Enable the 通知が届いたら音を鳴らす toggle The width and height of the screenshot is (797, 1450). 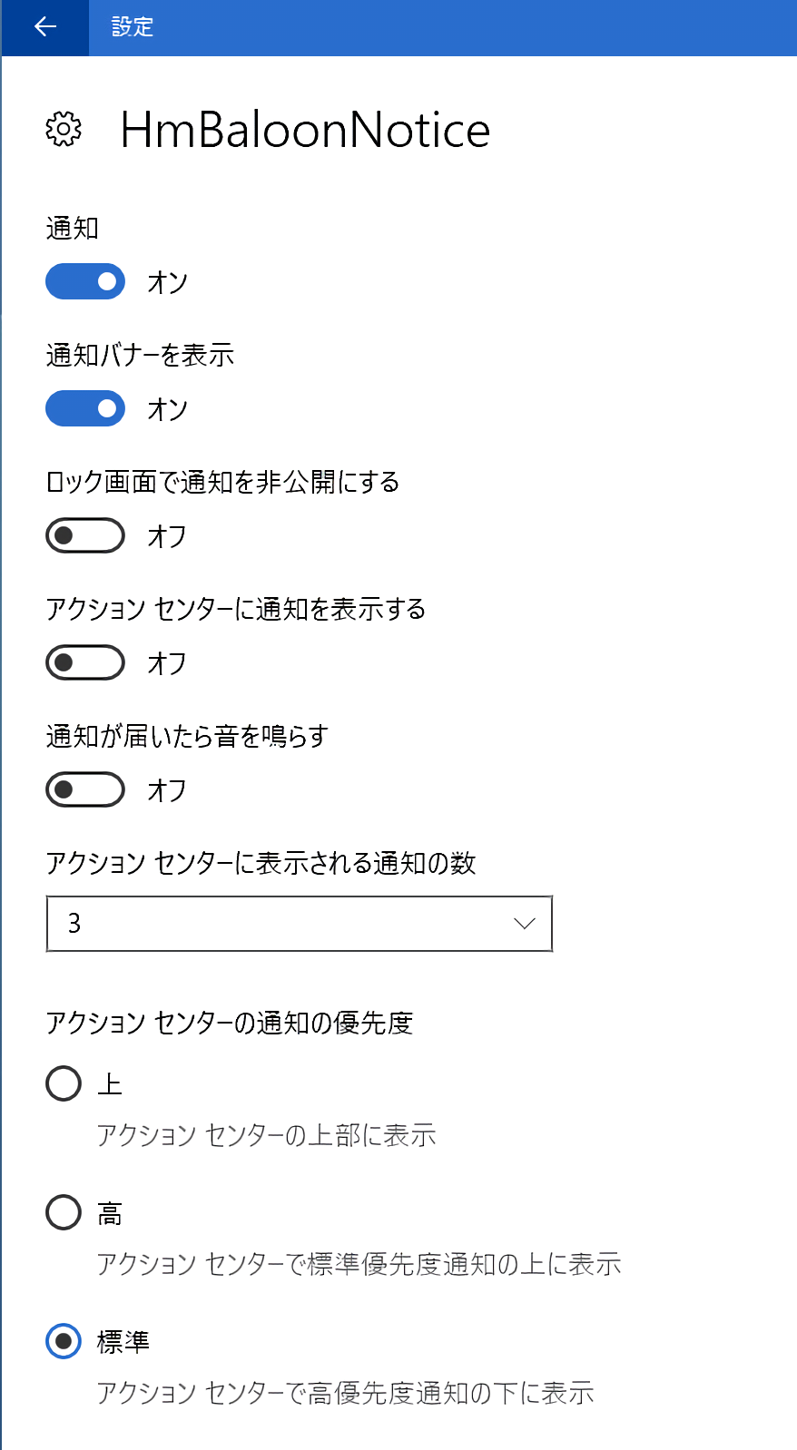[85, 789]
